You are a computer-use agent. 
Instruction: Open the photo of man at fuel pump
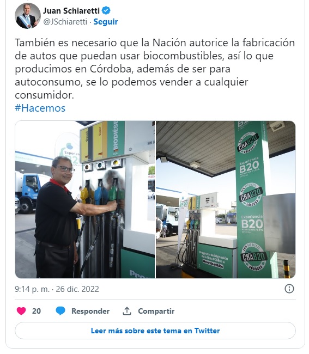[85, 199]
